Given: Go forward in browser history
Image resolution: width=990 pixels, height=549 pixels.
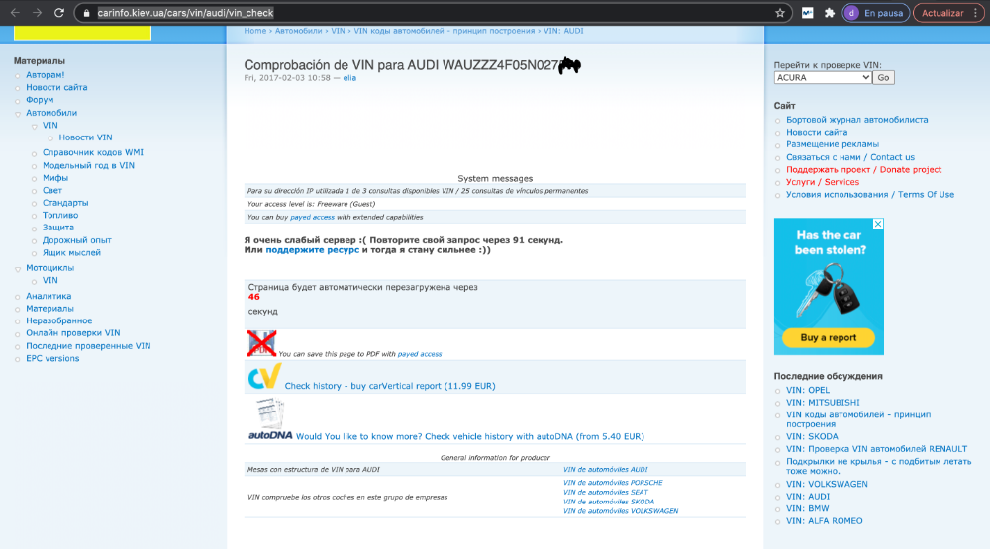Looking at the screenshot, I should (38, 13).
